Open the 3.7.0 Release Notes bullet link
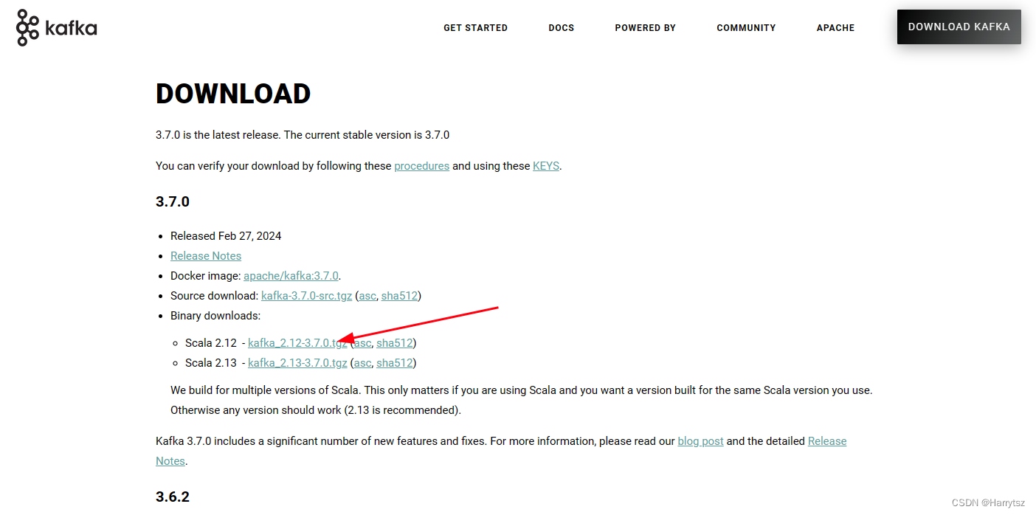This screenshot has height=515, width=1036. 206,256
